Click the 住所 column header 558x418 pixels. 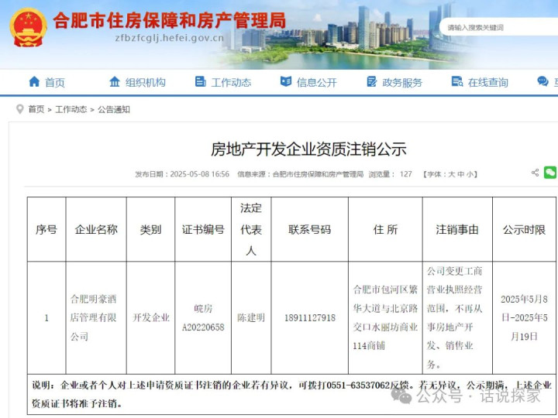point(385,230)
